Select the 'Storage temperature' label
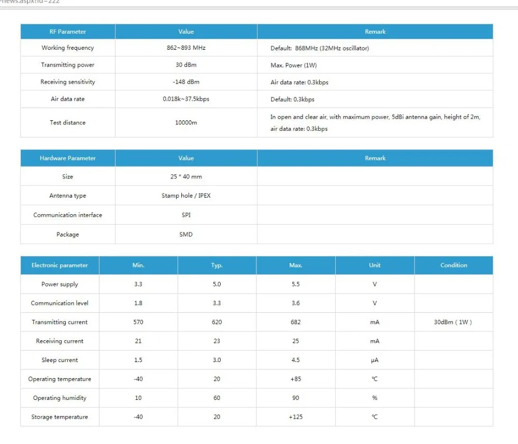518x444 pixels. click(60, 417)
